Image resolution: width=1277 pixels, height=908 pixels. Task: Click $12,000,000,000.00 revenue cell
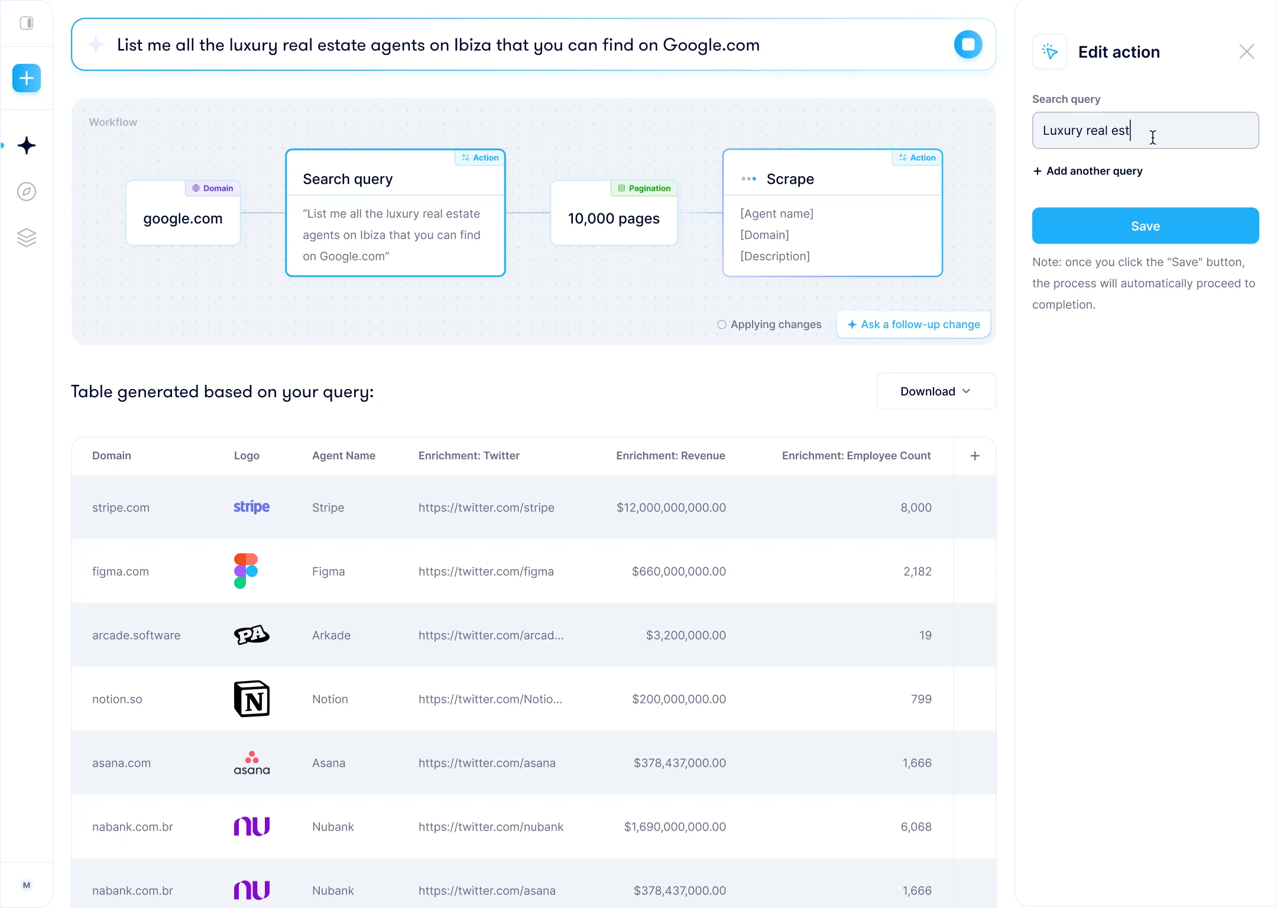[x=671, y=508]
